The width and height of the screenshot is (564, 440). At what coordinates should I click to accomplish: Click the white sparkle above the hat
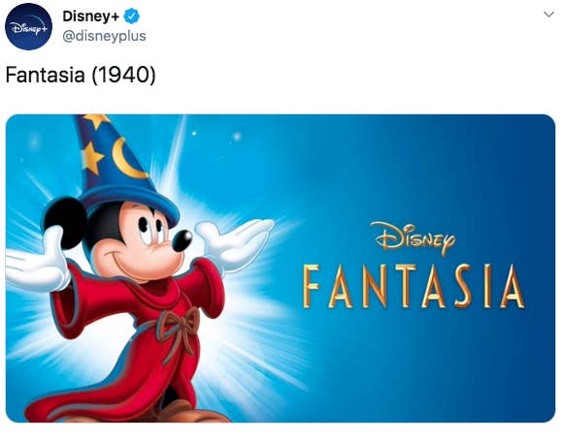(x=237, y=137)
